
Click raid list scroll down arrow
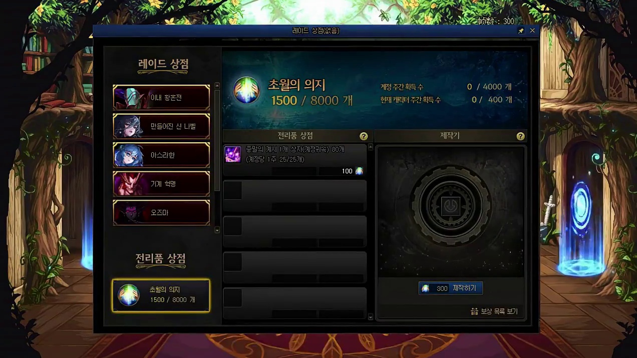217,230
